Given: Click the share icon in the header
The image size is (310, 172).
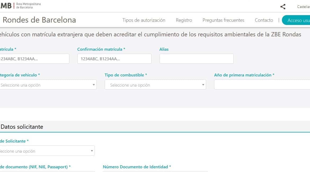Looking at the screenshot, I should pyautogui.click(x=283, y=7).
